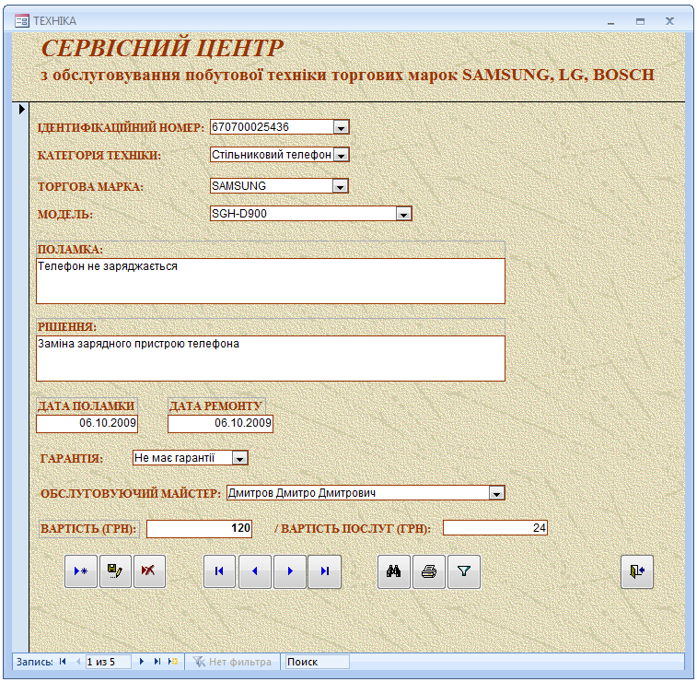
Task: Status bar first record navigation arrow
Action: pyautogui.click(x=63, y=662)
